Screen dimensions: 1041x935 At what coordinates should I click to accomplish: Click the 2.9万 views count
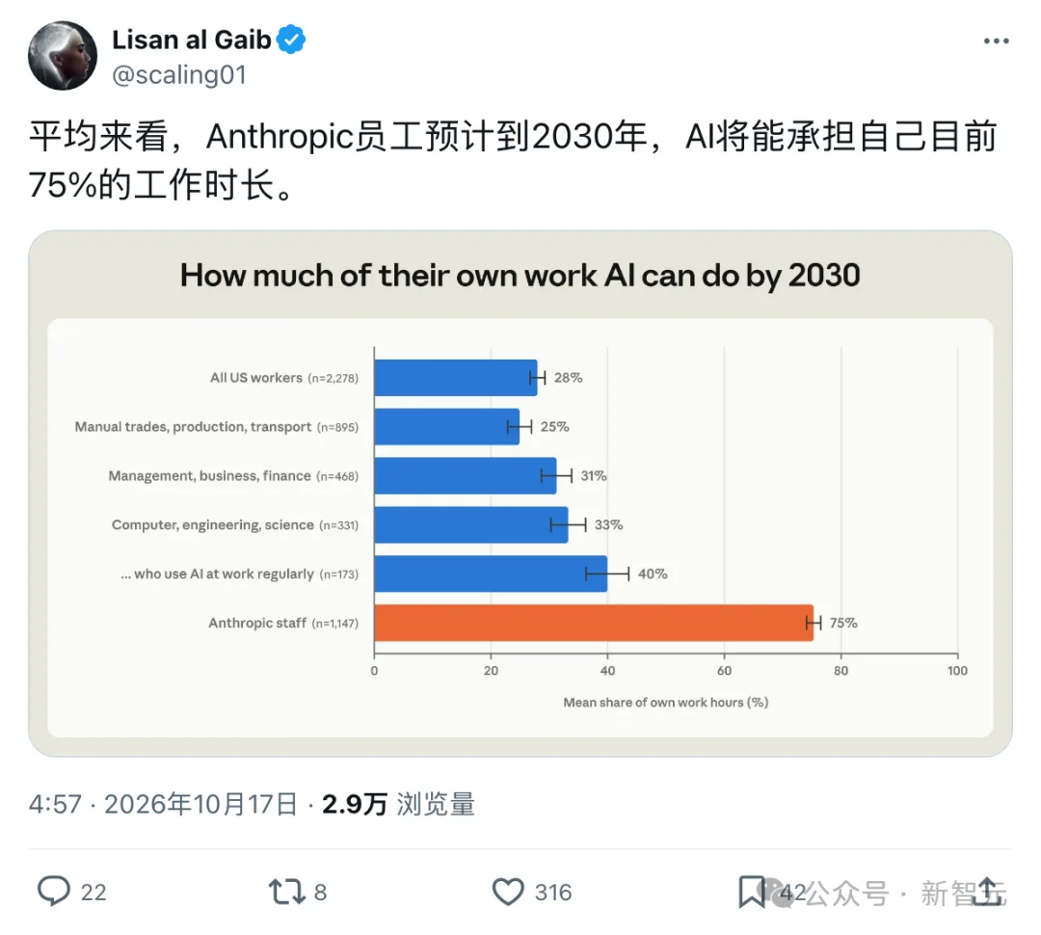tap(355, 804)
